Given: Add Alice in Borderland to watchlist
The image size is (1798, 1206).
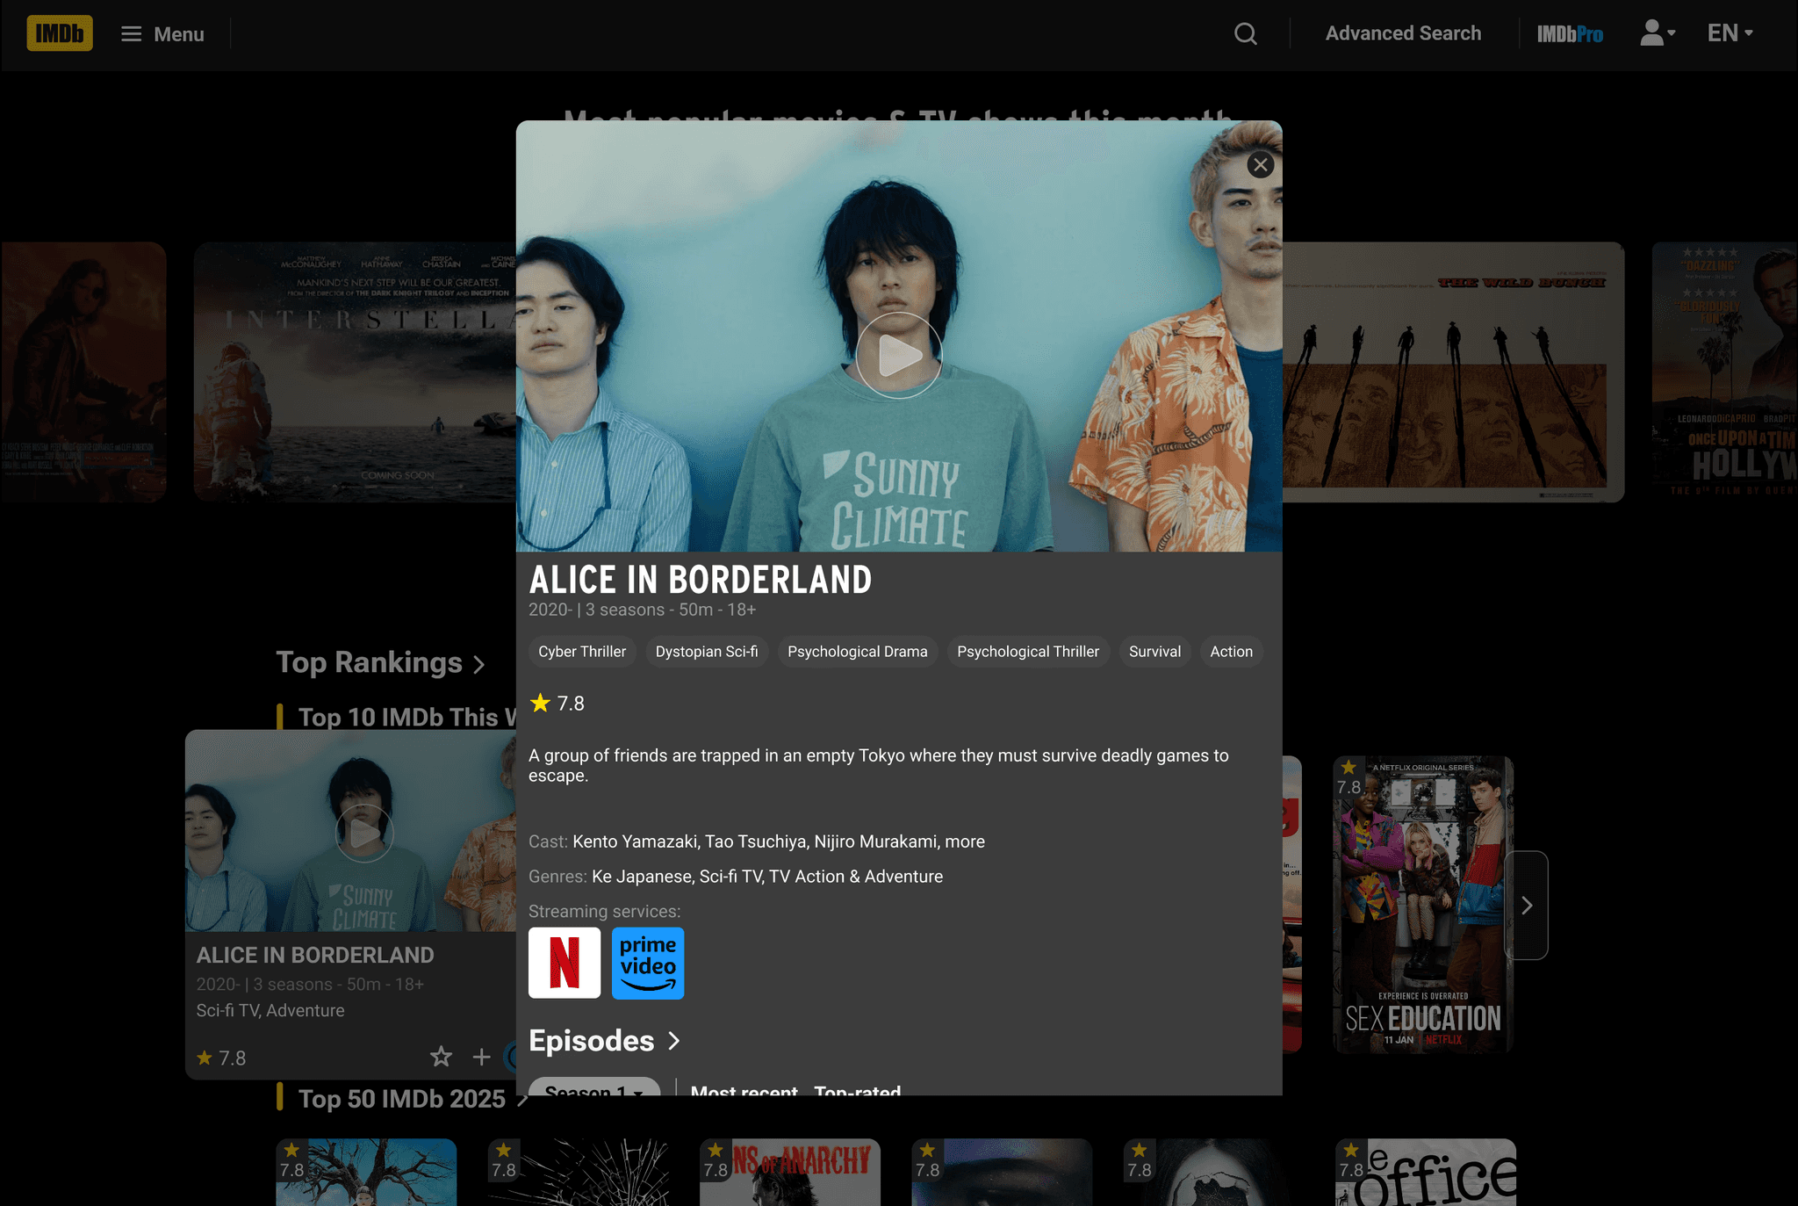Looking at the screenshot, I should click(x=481, y=1057).
